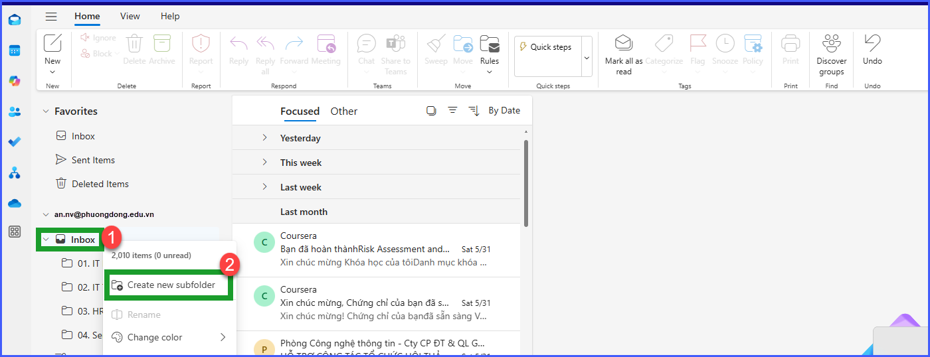
Task: Open the To Do checkmark icon
Action: (15, 142)
